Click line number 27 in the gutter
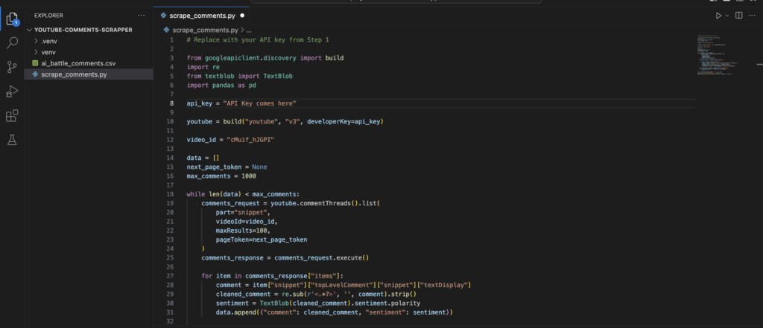763x328 pixels. pyautogui.click(x=171, y=276)
